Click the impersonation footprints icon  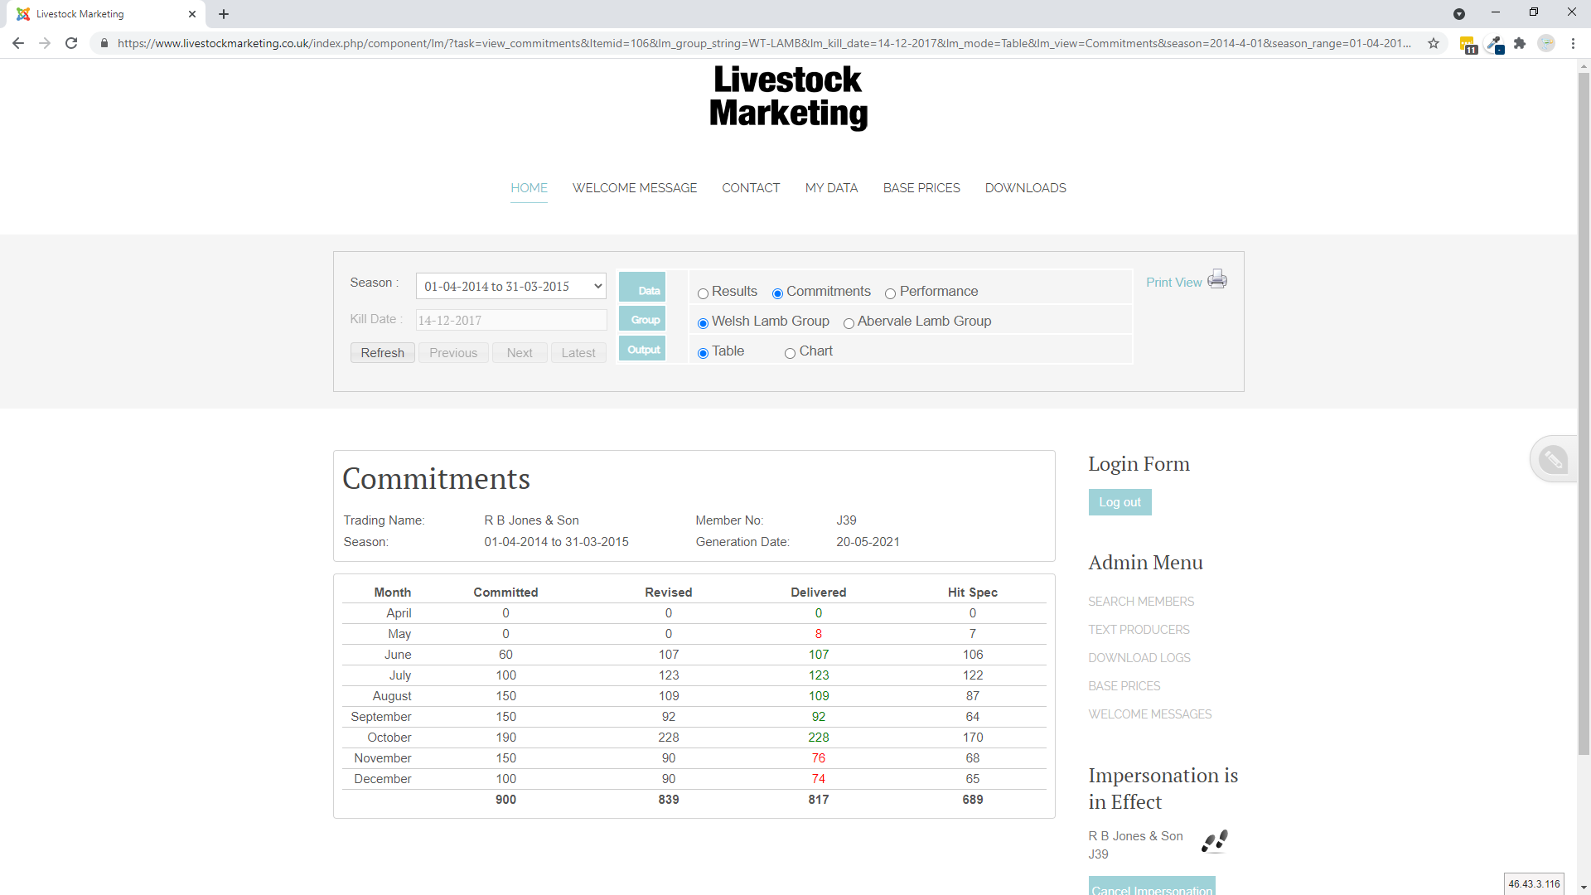click(1214, 842)
